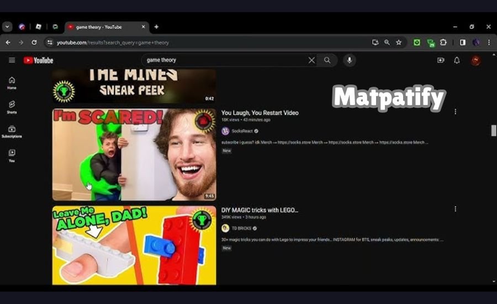497x304 pixels.
Task: Click the install/cast icon in address bar
Action: click(x=376, y=42)
